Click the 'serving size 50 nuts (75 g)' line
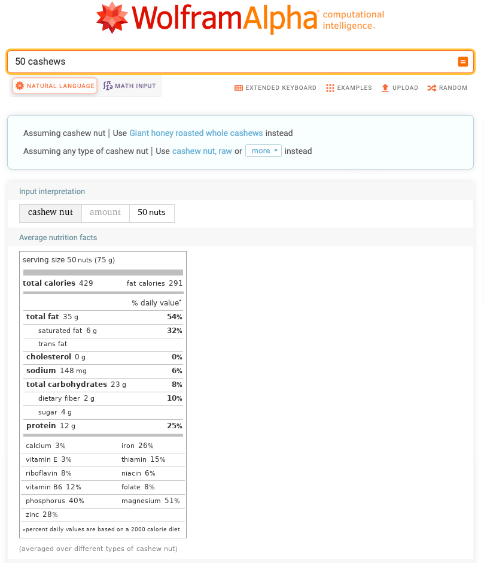484x563 pixels. [69, 260]
